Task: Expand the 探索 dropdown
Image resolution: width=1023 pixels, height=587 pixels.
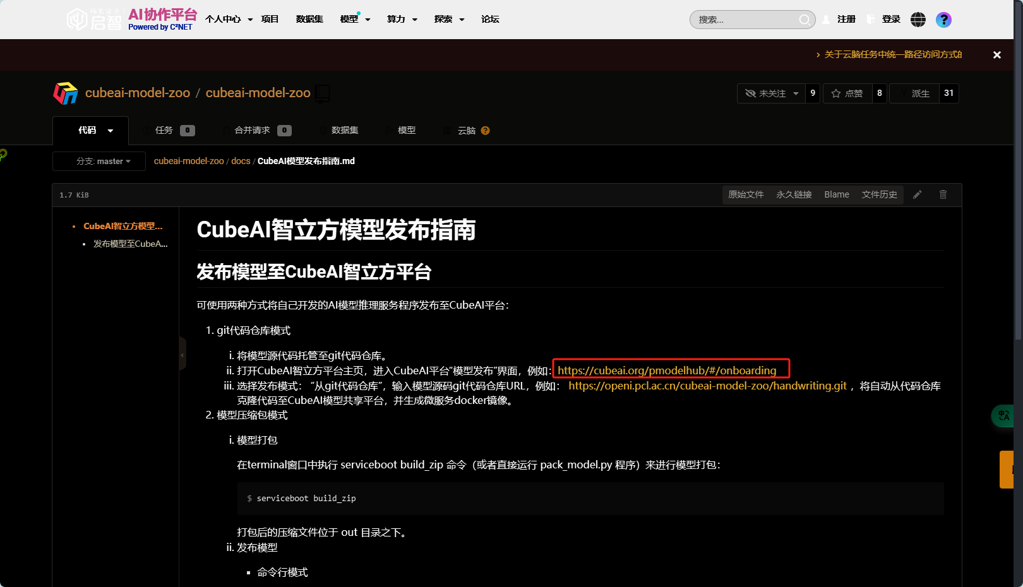Action: [449, 20]
